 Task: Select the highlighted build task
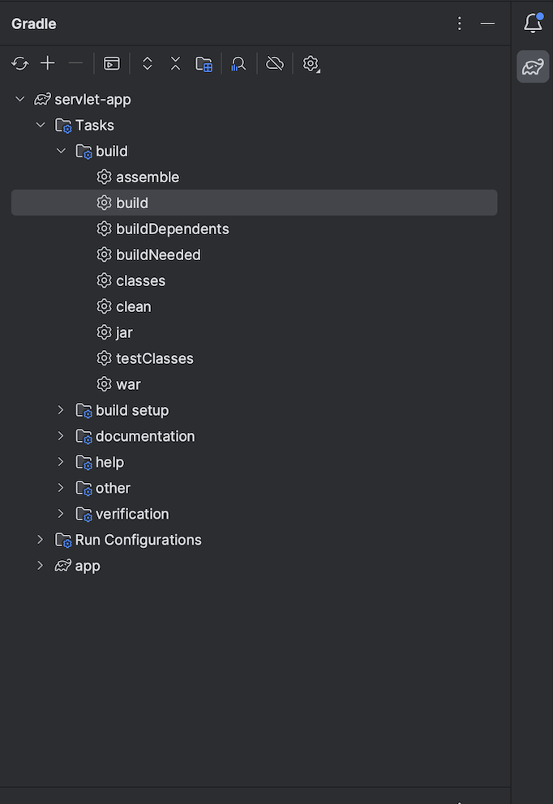(254, 203)
